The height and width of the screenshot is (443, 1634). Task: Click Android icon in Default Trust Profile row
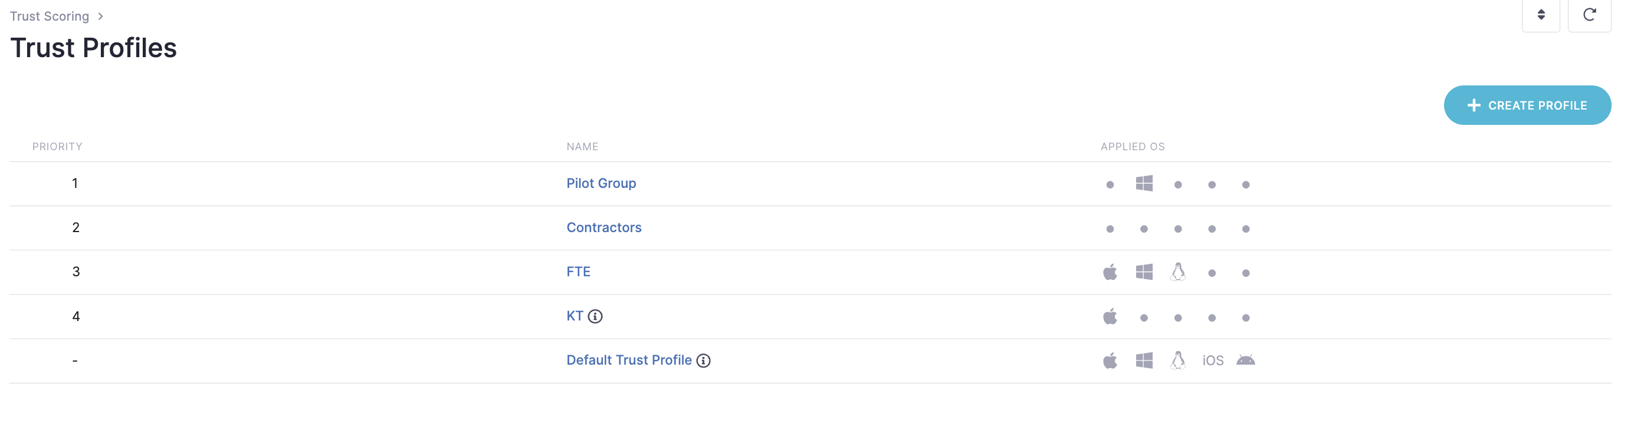click(1245, 361)
